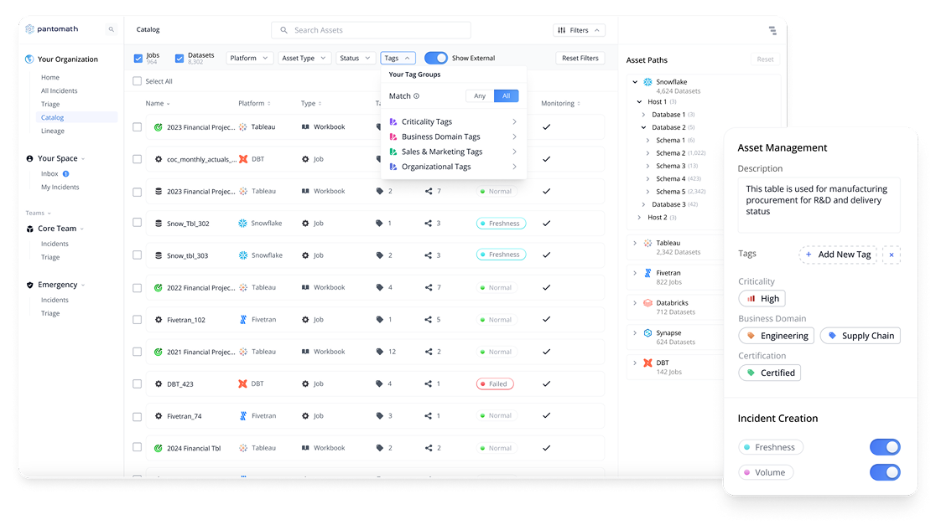The height and width of the screenshot is (525, 936).
Task: Open the Platform filter dropdown
Action: click(250, 58)
